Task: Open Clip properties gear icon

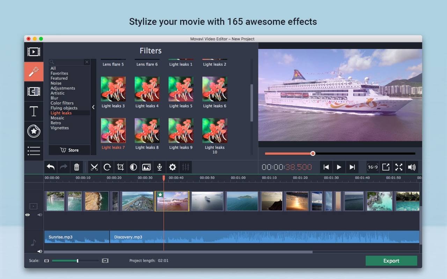Action: pyautogui.click(x=173, y=167)
